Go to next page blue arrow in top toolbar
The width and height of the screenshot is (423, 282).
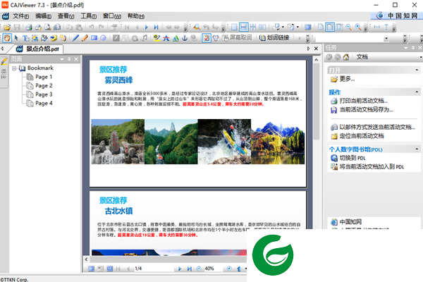click(147, 27)
